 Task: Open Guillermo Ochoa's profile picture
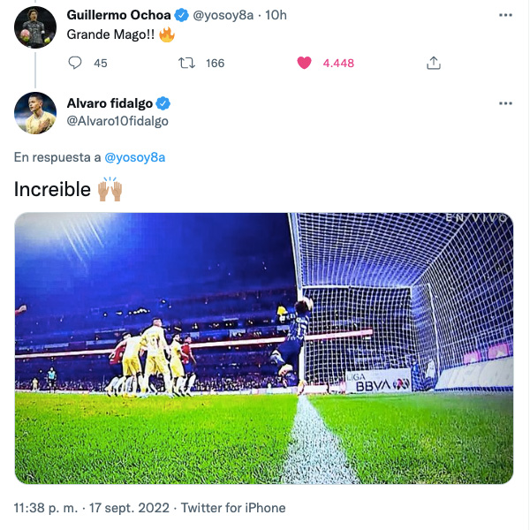[35, 26]
